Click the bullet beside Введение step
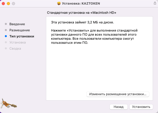The height and width of the screenshot is (113, 158). [6, 24]
